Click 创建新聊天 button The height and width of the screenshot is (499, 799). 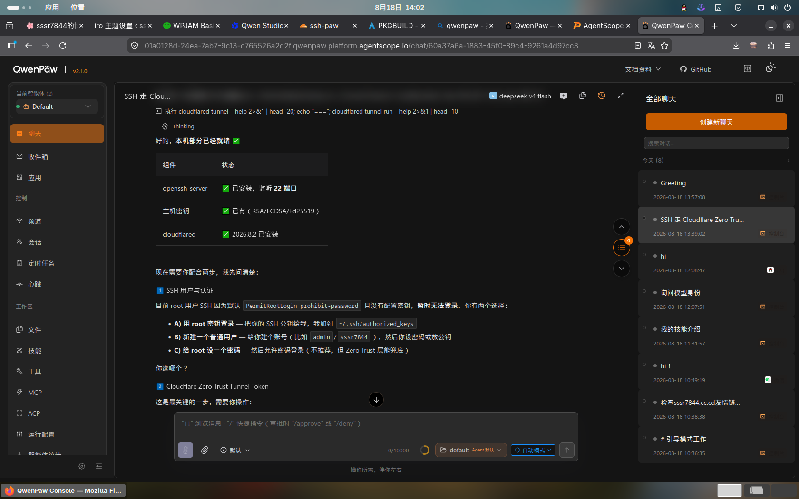[x=716, y=122]
